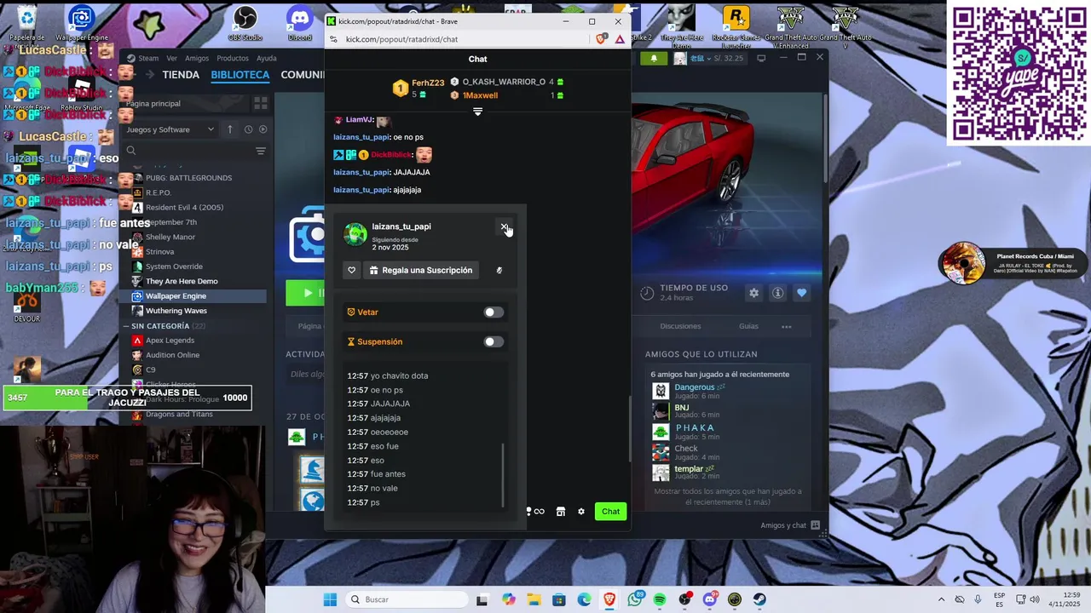Click the heart follow icon on user card
Image resolution: width=1091 pixels, height=613 pixels.
pyautogui.click(x=351, y=270)
